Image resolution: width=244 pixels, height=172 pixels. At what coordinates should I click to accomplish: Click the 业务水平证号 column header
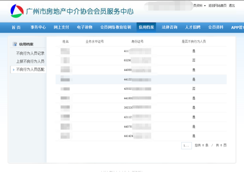click(94, 41)
